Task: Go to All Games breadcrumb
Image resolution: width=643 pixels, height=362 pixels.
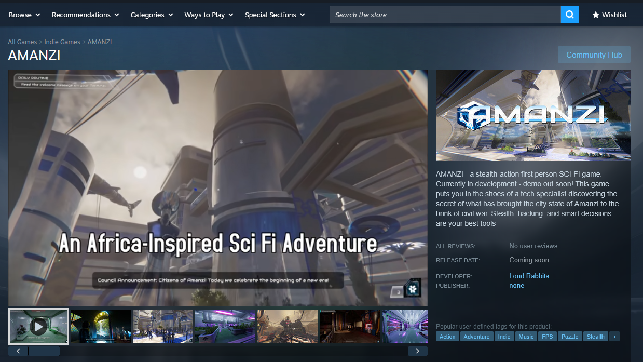Action: click(22, 42)
